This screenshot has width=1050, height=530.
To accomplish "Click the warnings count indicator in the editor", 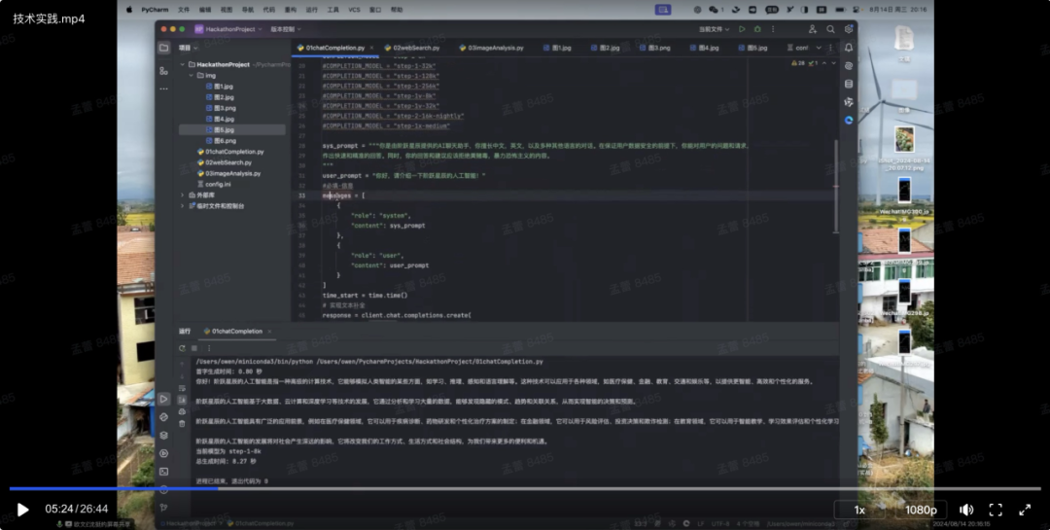I will click(797, 63).
